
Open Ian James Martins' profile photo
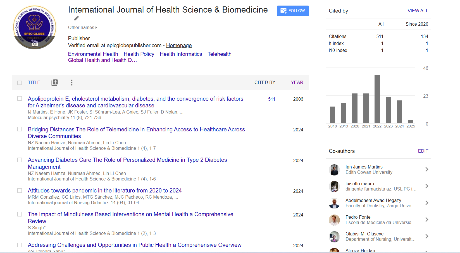334,170
